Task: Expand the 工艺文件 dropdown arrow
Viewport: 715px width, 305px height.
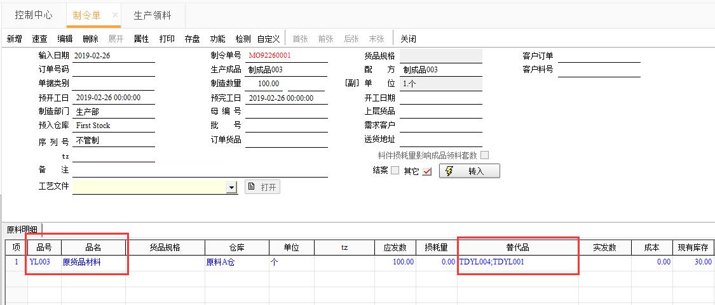Action: click(232, 188)
